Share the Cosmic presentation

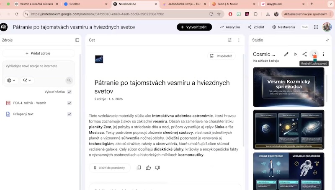(x=305, y=55)
